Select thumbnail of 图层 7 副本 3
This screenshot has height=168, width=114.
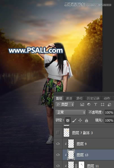tap(66, 133)
